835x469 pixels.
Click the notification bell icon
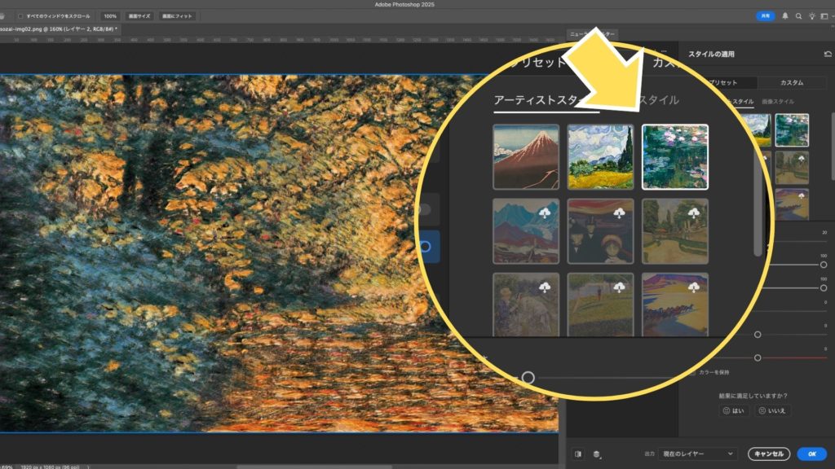(785, 16)
